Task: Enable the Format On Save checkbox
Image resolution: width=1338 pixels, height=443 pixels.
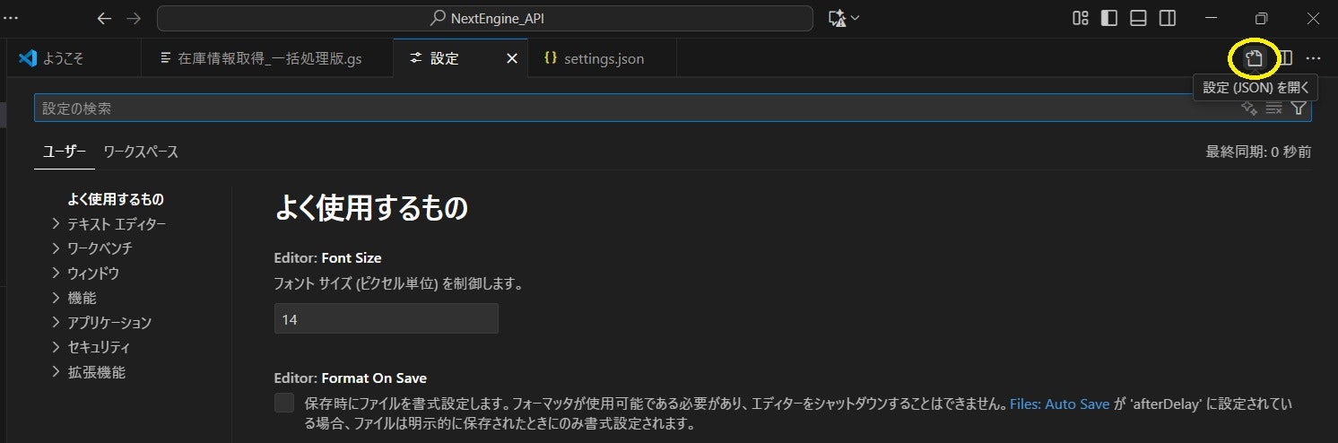Action: click(284, 404)
